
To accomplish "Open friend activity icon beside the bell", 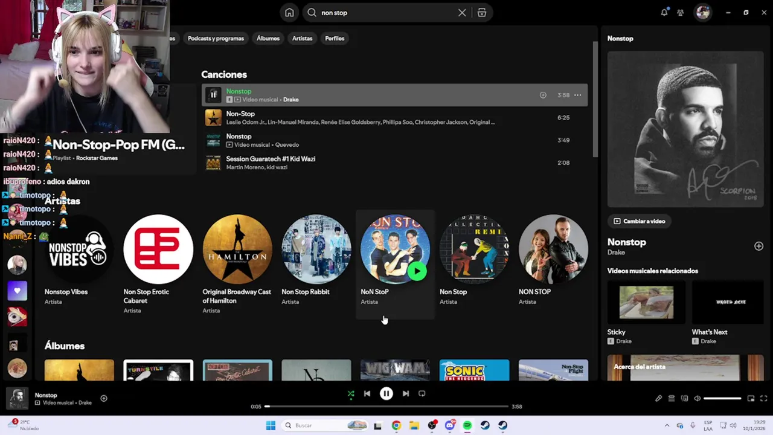I will (681, 13).
